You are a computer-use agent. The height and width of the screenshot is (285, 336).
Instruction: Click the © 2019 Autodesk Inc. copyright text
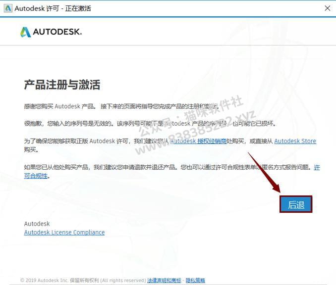pyautogui.click(x=83, y=280)
